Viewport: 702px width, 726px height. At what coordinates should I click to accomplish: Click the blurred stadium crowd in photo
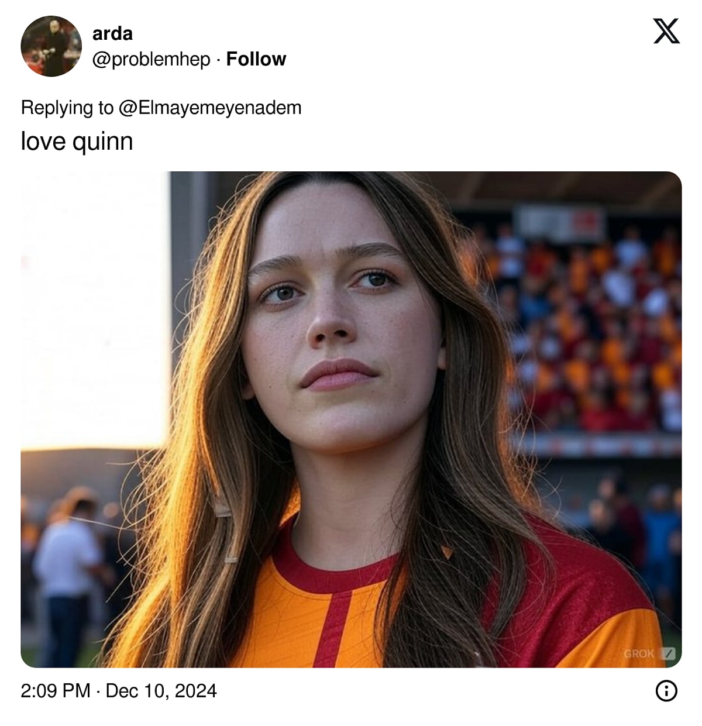coord(591,328)
